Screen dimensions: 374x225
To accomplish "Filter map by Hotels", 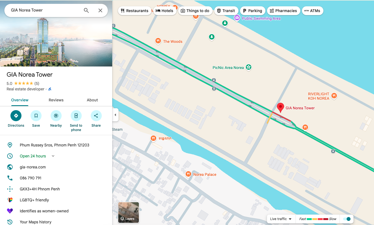I will [x=164, y=11].
